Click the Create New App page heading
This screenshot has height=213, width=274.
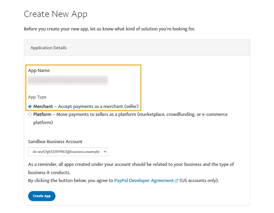click(56, 15)
